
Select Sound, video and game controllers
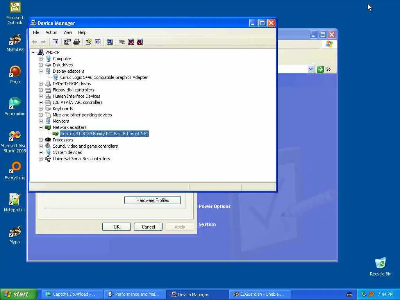pos(85,146)
